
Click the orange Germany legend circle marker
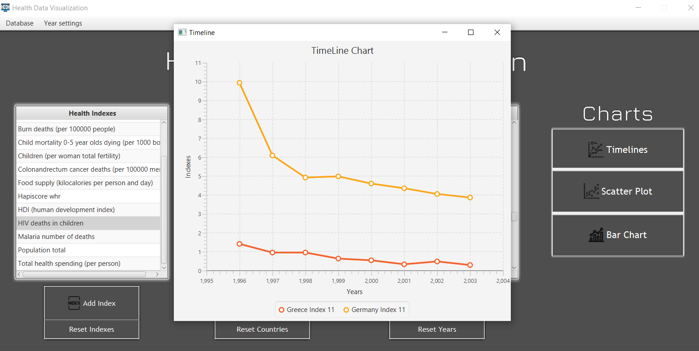346,309
